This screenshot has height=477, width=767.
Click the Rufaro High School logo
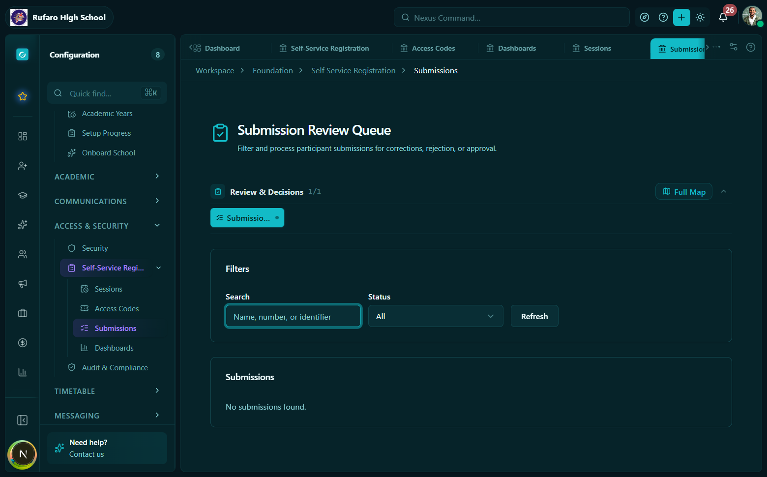(x=19, y=18)
